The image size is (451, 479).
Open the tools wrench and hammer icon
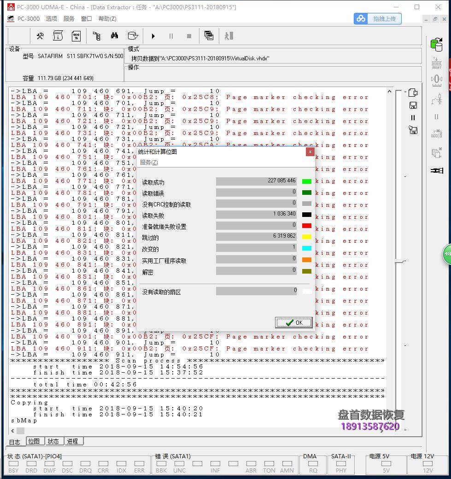click(x=40, y=36)
